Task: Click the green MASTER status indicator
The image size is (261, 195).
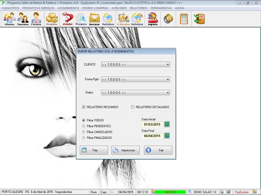Action: tap(170, 192)
